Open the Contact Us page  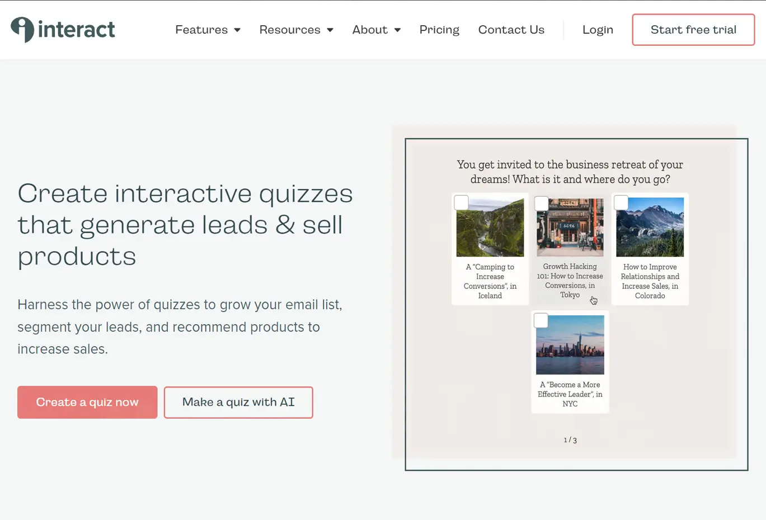510,30
